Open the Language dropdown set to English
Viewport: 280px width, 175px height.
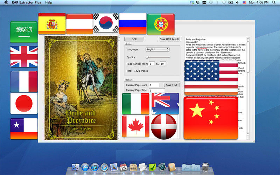coord(157,49)
